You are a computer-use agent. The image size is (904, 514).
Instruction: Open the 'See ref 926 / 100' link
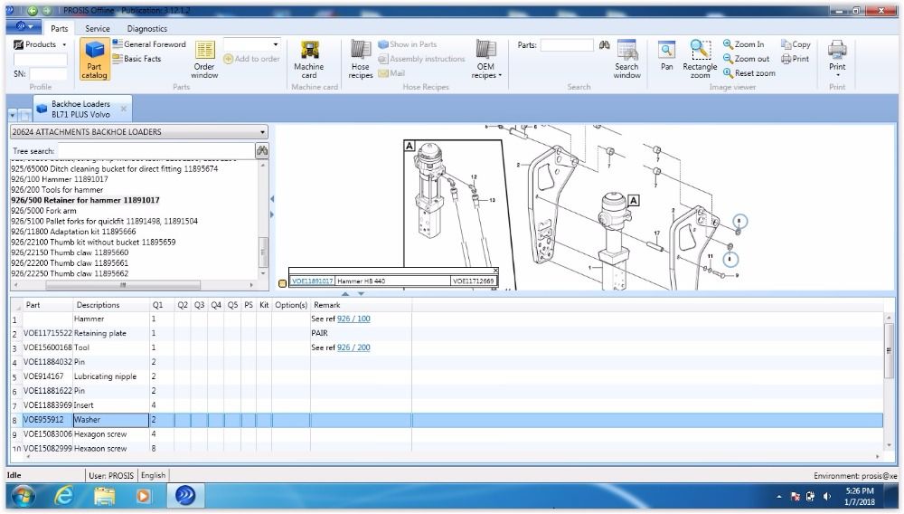[x=353, y=319]
